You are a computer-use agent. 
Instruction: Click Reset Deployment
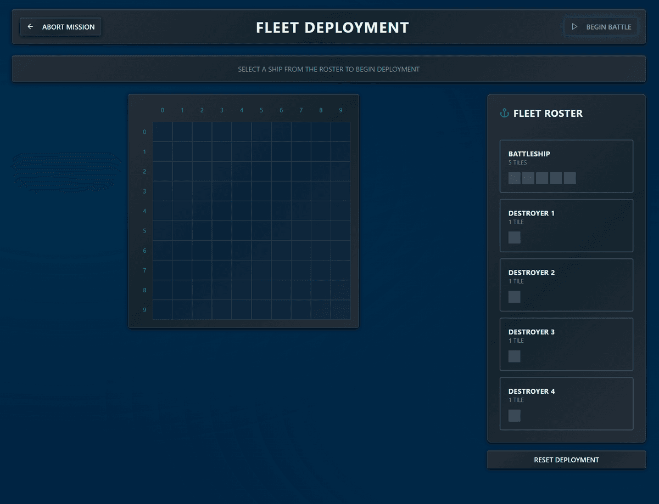[566, 460]
